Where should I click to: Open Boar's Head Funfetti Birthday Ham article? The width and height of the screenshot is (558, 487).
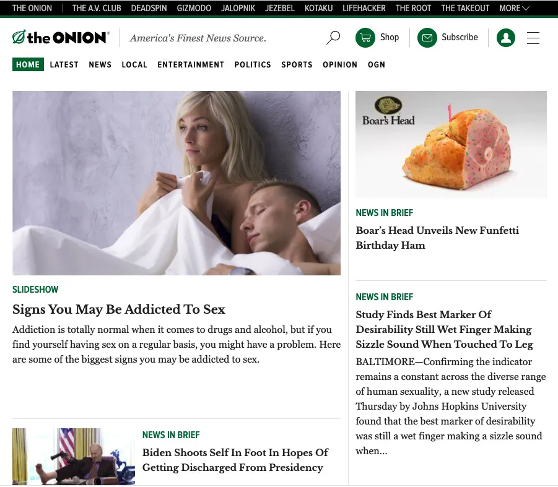[x=437, y=238]
